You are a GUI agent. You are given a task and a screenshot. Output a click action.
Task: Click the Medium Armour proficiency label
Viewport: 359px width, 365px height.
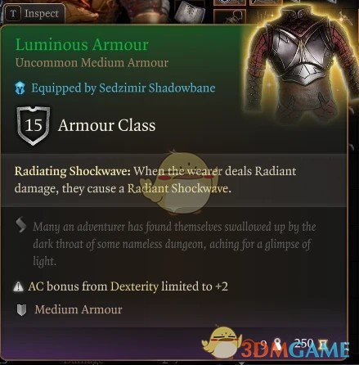[79, 309]
